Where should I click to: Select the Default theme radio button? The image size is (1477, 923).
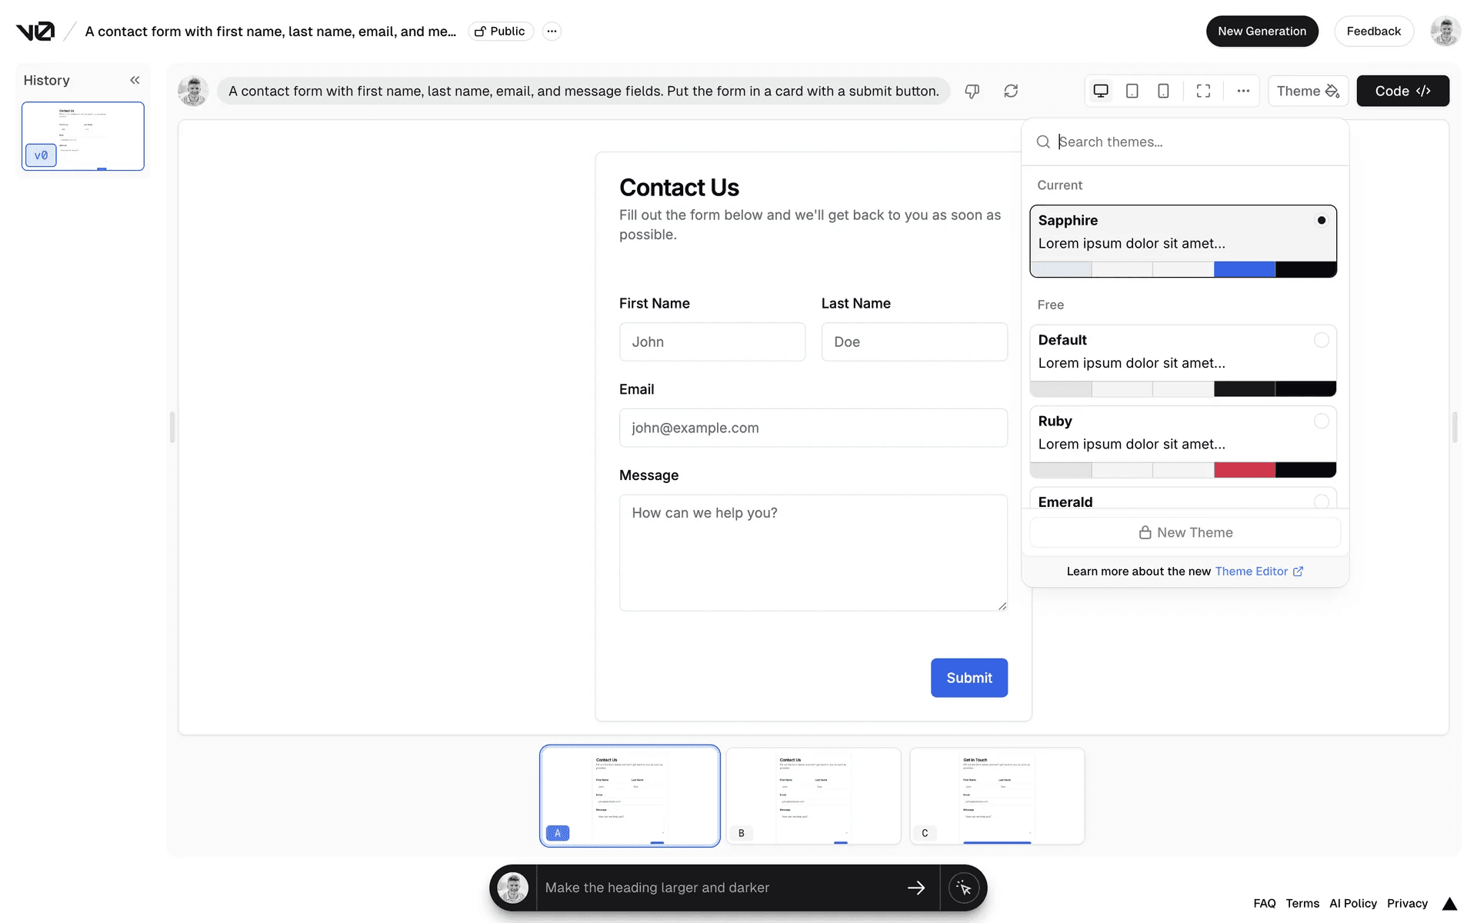tap(1321, 340)
